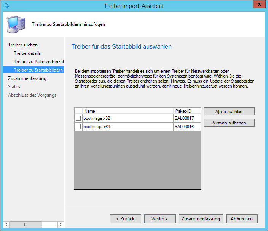Sort the list by Paket-ID column

coord(187,111)
